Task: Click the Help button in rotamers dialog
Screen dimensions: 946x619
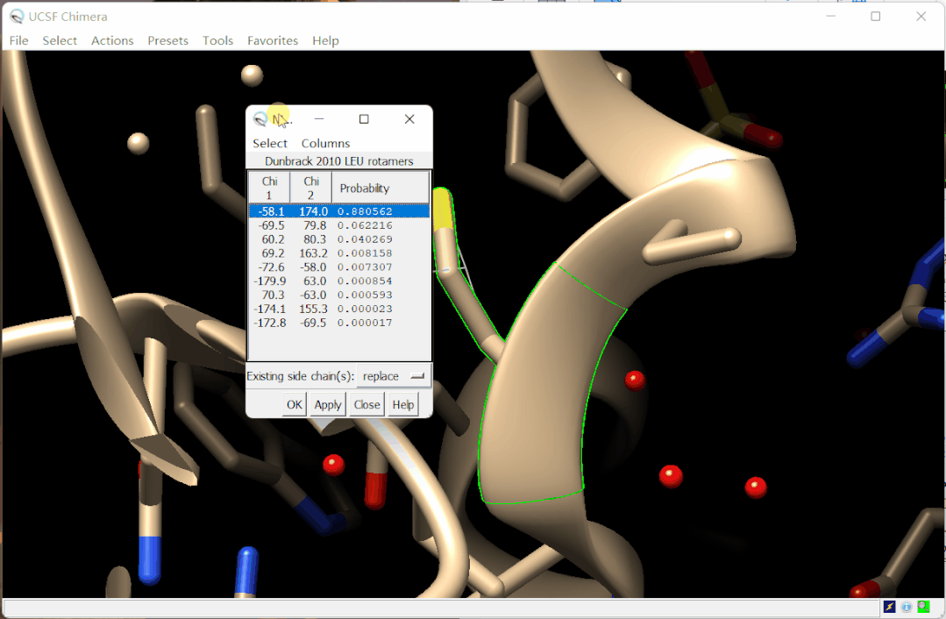Action: pyautogui.click(x=402, y=404)
